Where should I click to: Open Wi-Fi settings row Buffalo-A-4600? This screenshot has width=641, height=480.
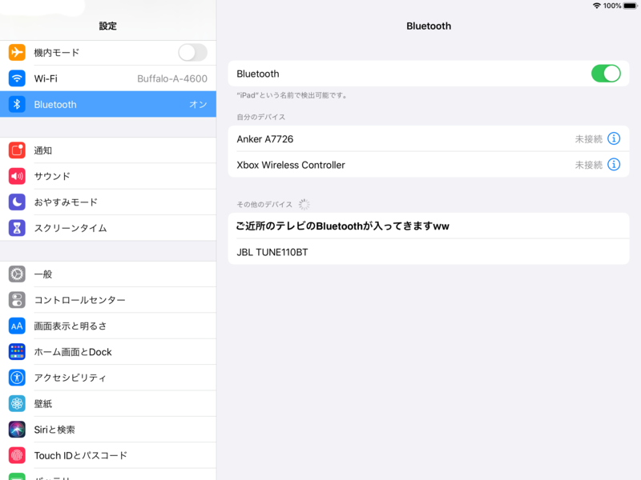pos(108,78)
